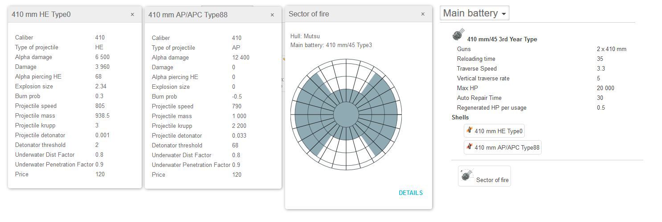Click the red AP shell icon

coord(469,147)
